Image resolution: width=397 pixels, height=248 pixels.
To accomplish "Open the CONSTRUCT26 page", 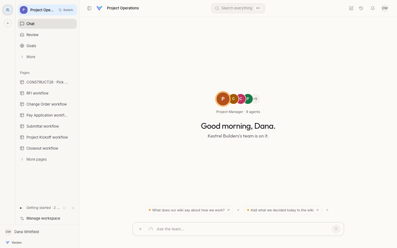I will click(x=47, y=82).
